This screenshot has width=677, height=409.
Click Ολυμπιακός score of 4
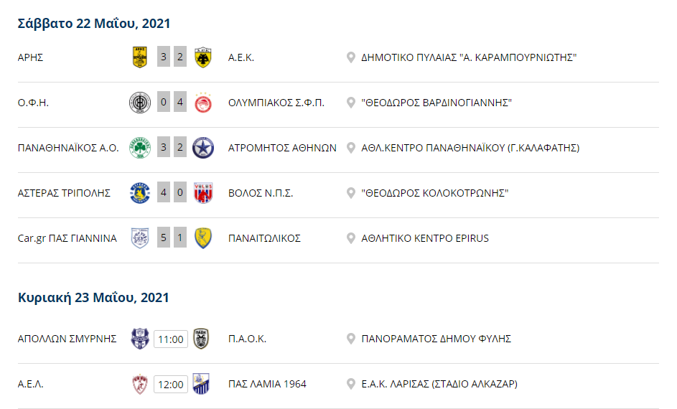tap(180, 102)
